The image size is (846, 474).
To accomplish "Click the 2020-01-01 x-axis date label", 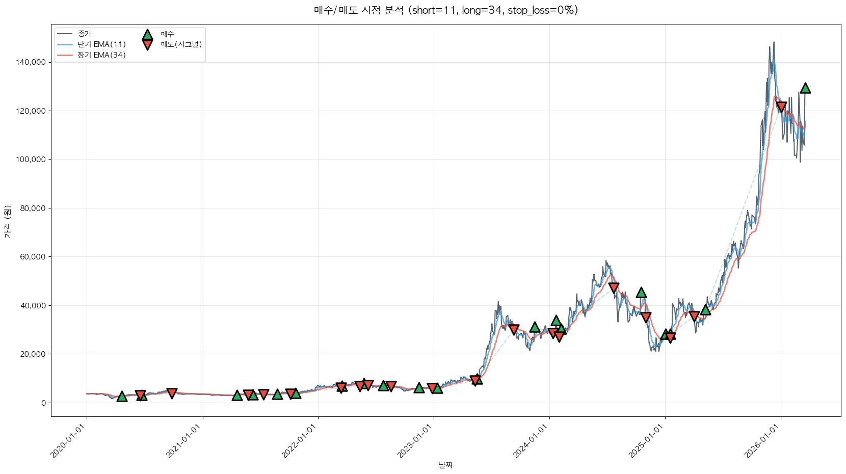I will pyautogui.click(x=68, y=441).
